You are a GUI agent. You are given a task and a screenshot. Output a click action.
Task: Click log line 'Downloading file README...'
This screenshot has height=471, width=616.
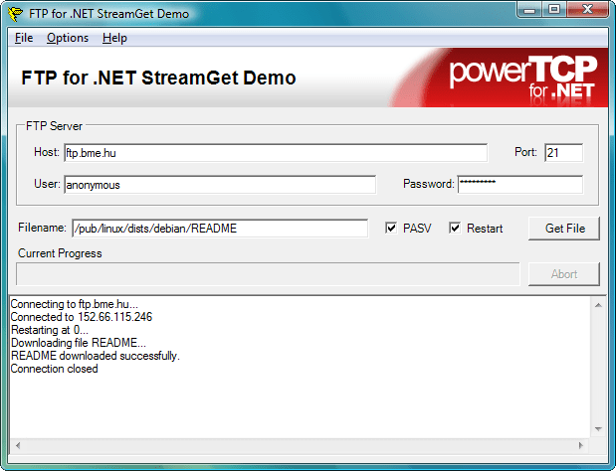coord(79,343)
